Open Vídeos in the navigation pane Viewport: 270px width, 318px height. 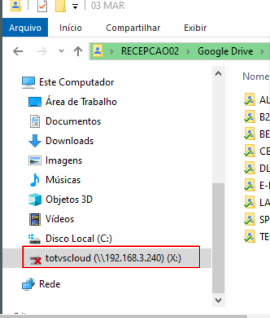tap(60, 219)
